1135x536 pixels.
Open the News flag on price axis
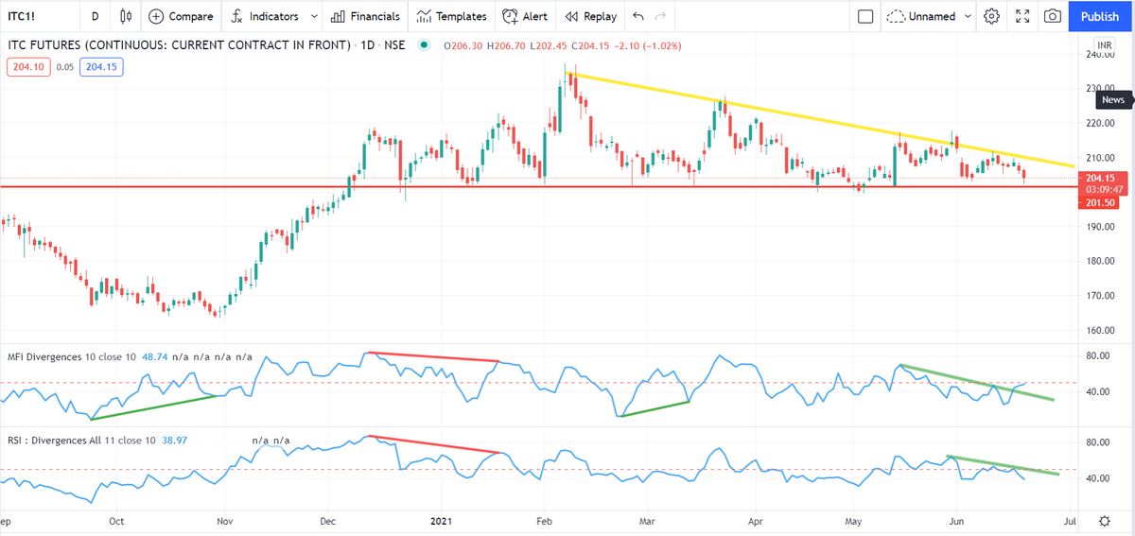click(x=1112, y=99)
